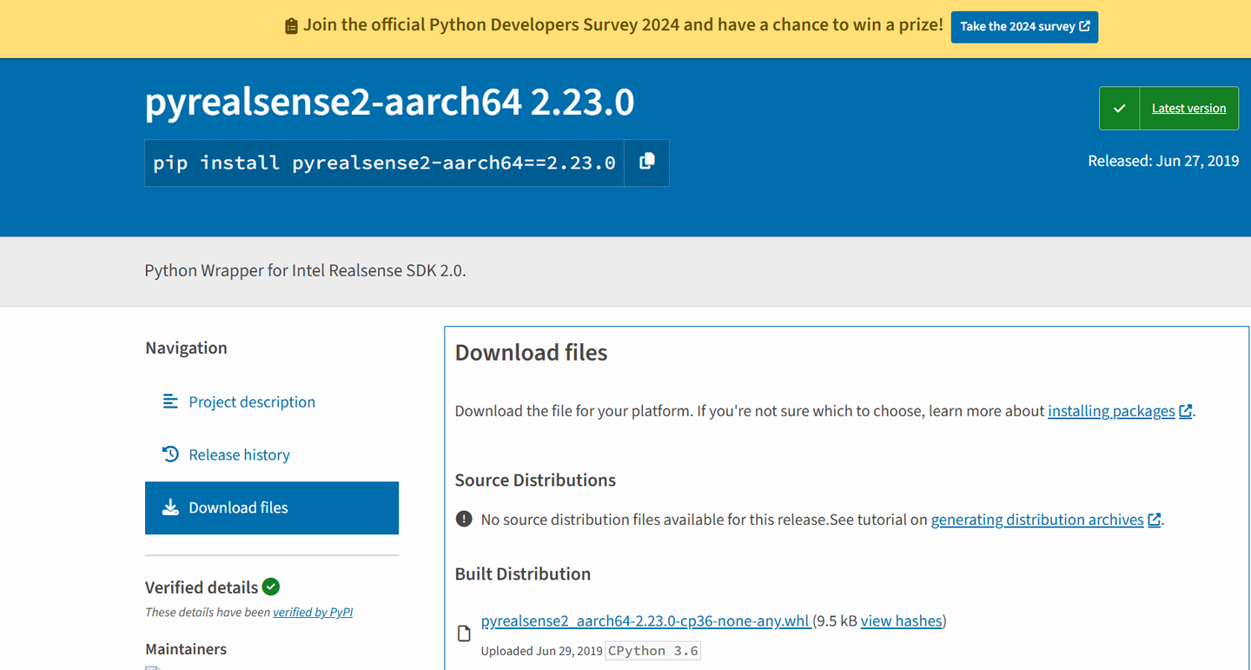Click the green Verified details check badge
The image size is (1251, 670).
[x=271, y=587]
